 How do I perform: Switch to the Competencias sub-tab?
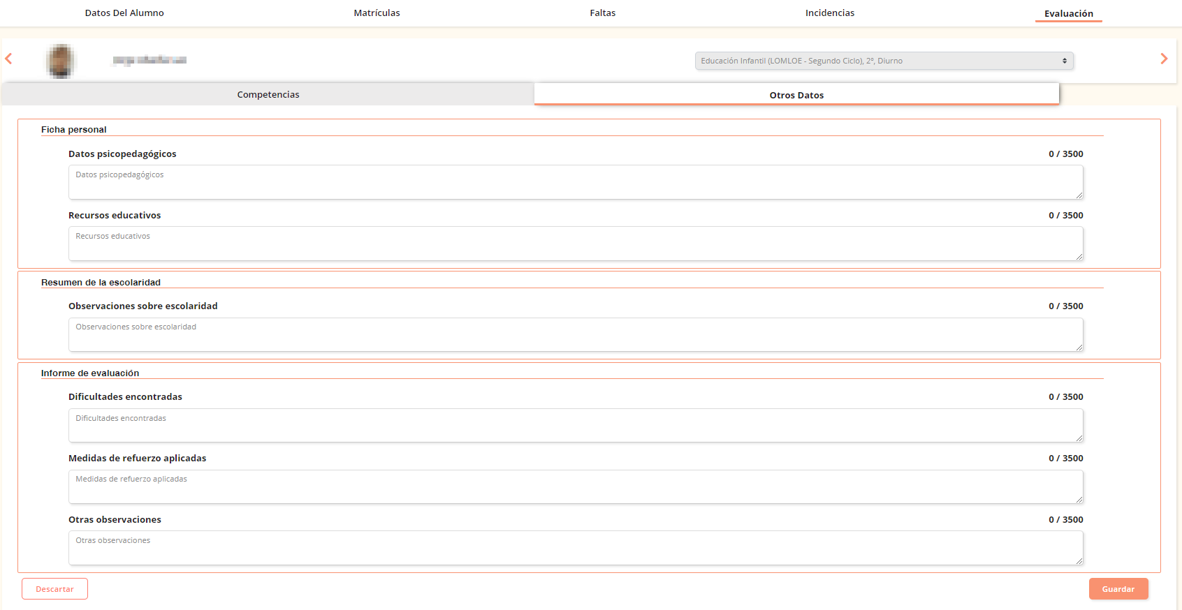268,94
